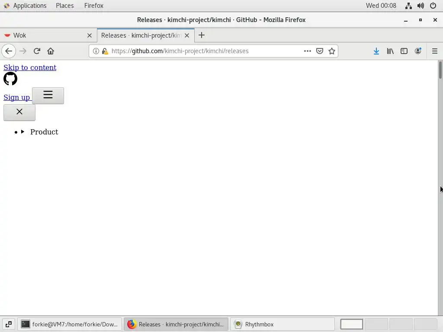The image size is (443, 332).
Task: Click the show desktop taskbar icon
Action: [9, 324]
